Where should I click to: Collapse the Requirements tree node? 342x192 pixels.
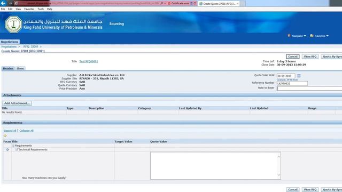(x=13, y=146)
